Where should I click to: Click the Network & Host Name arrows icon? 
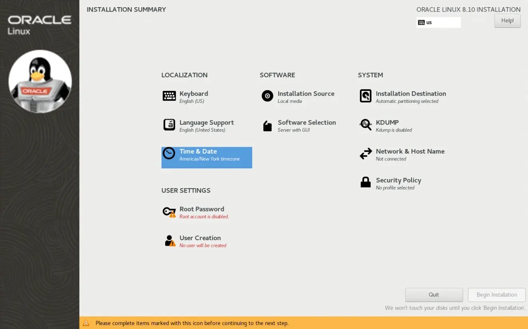366,154
